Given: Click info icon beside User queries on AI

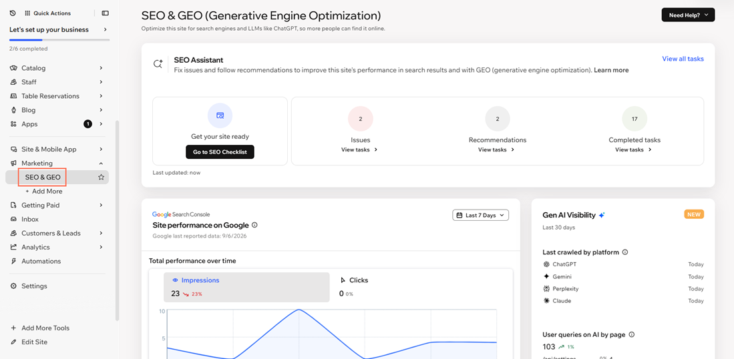Looking at the screenshot, I should [x=632, y=335].
